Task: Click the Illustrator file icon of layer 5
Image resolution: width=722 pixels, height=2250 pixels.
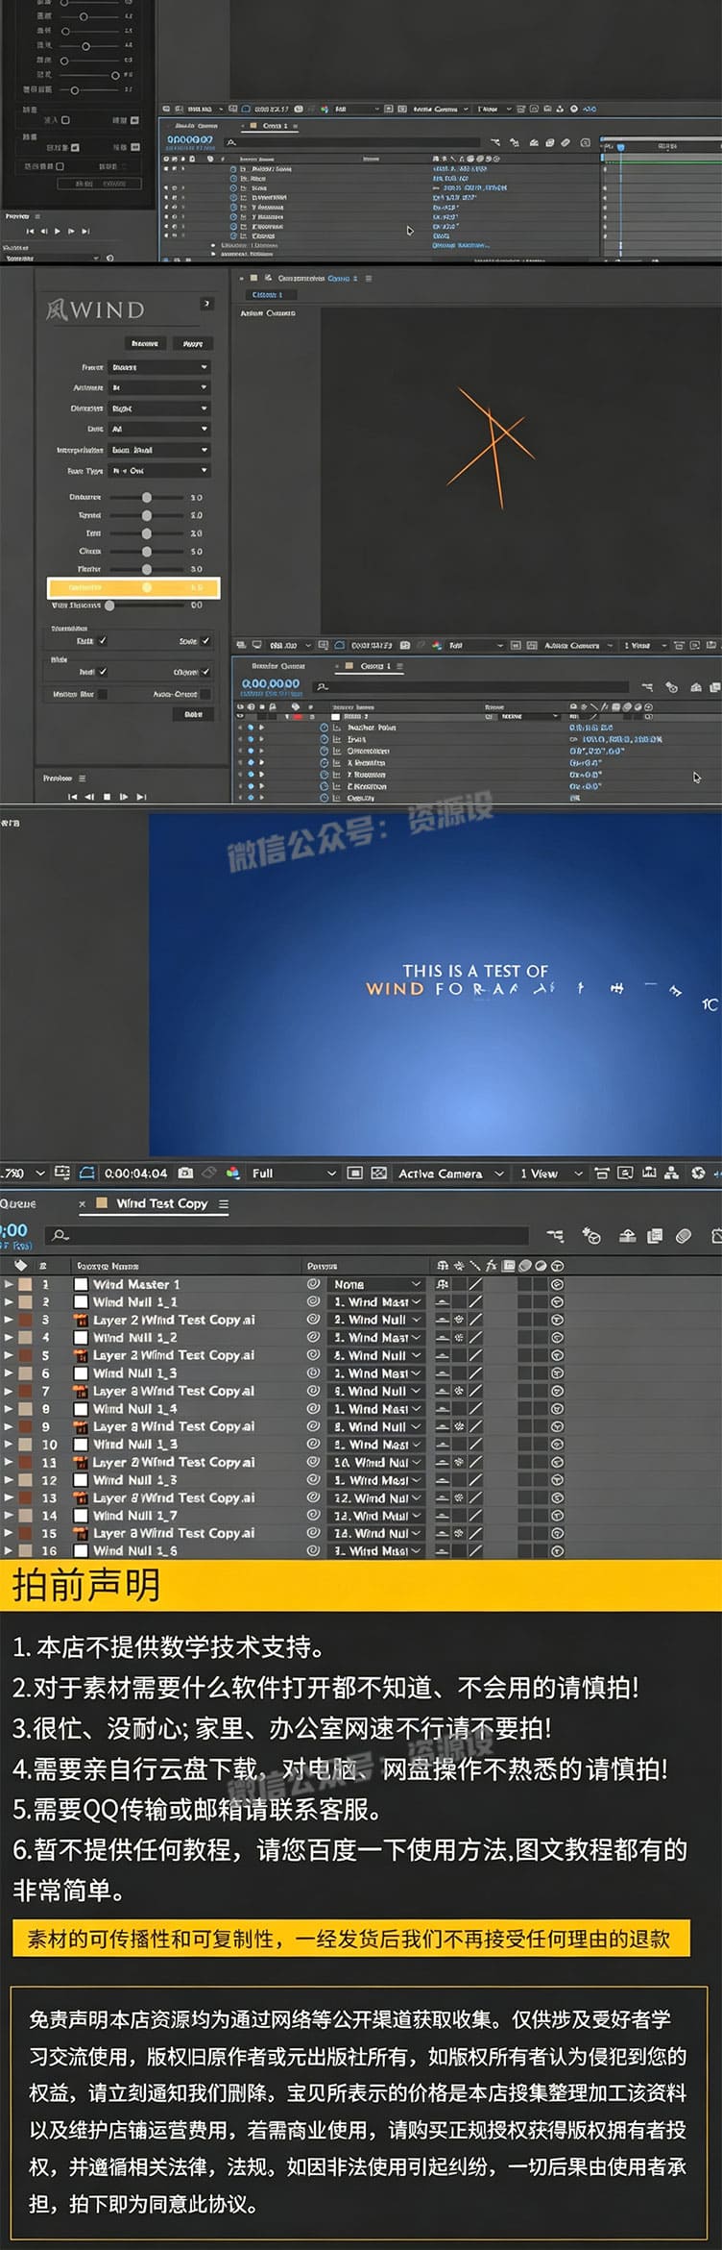Action: pos(82,1355)
